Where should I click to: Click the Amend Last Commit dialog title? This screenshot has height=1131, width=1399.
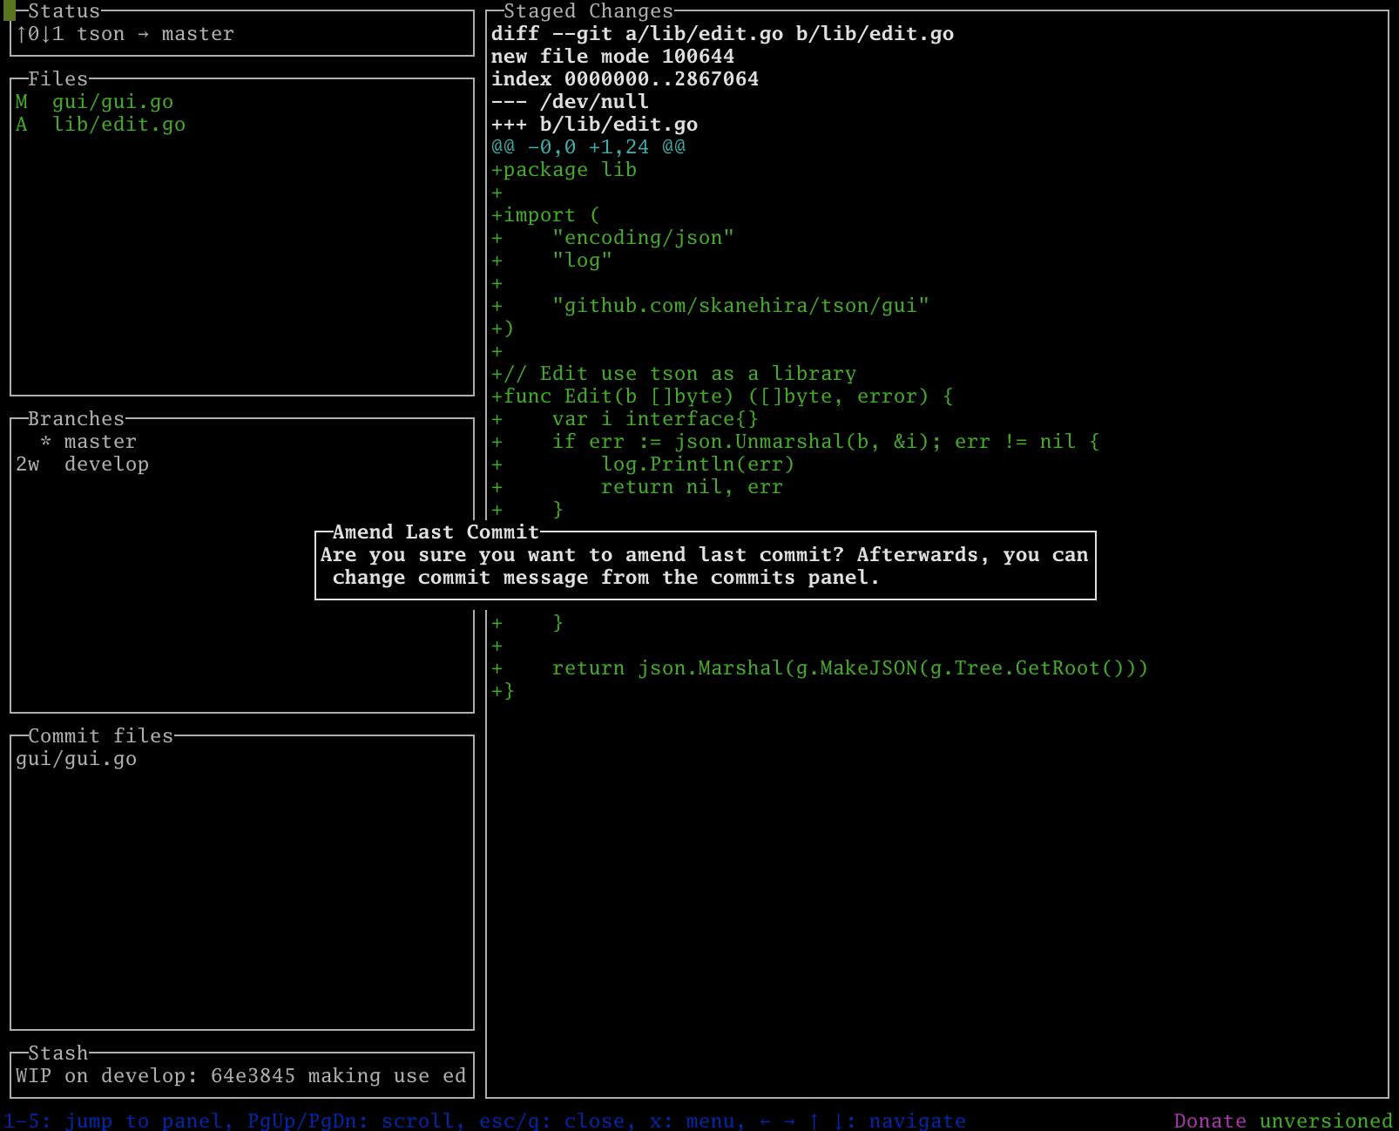(x=436, y=532)
